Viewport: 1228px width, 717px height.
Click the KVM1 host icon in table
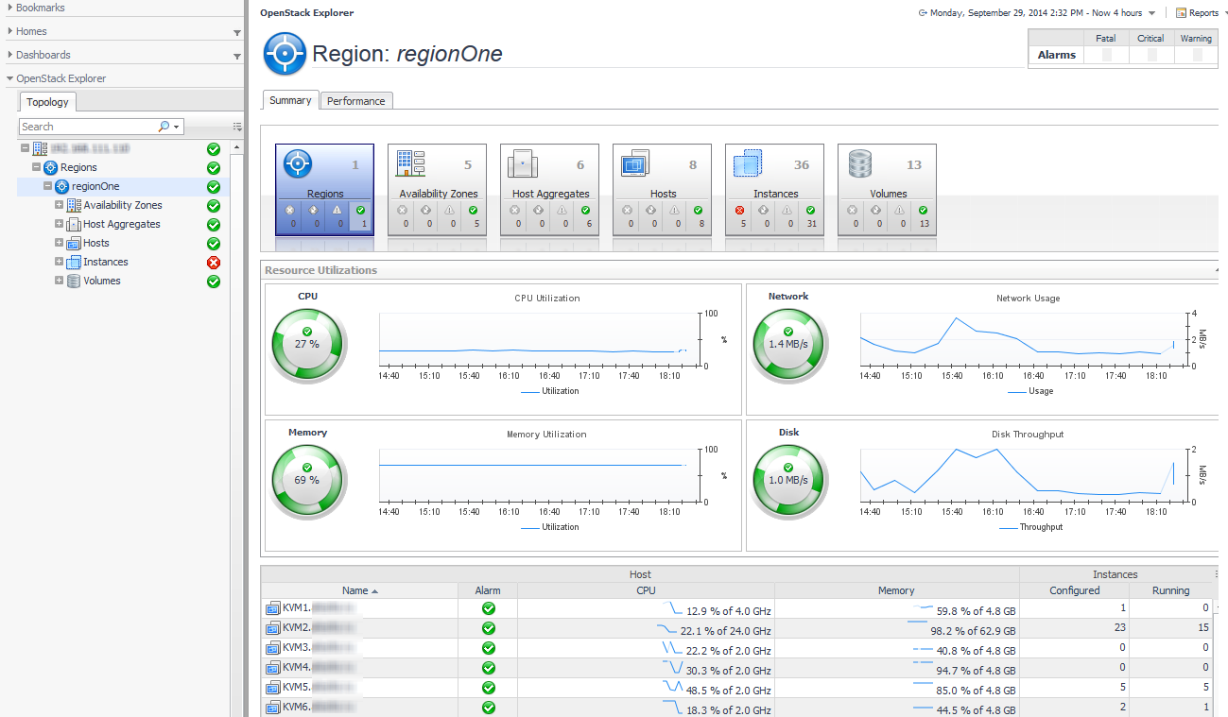[273, 608]
